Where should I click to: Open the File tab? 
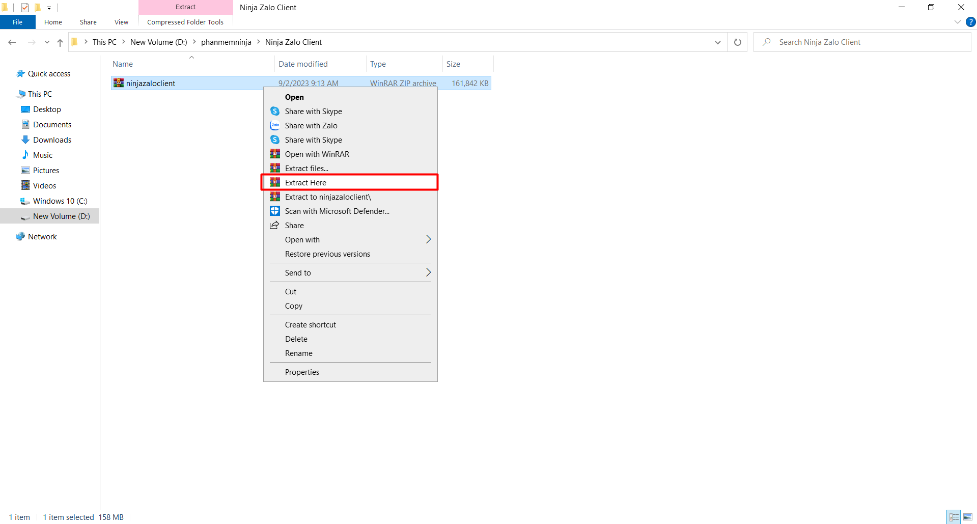(x=18, y=22)
